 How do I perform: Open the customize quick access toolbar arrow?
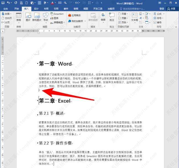coord(101,3)
